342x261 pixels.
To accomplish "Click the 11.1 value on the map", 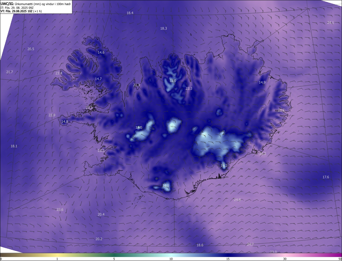I will coord(166,185).
